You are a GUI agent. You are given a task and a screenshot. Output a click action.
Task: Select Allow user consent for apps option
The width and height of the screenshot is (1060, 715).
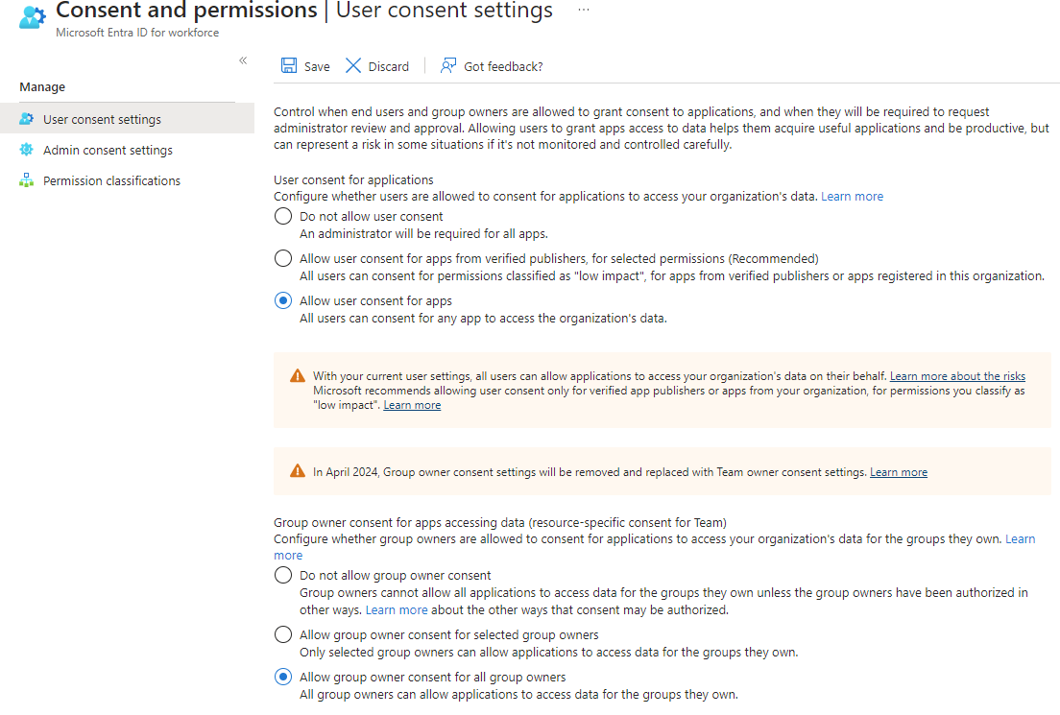(283, 300)
